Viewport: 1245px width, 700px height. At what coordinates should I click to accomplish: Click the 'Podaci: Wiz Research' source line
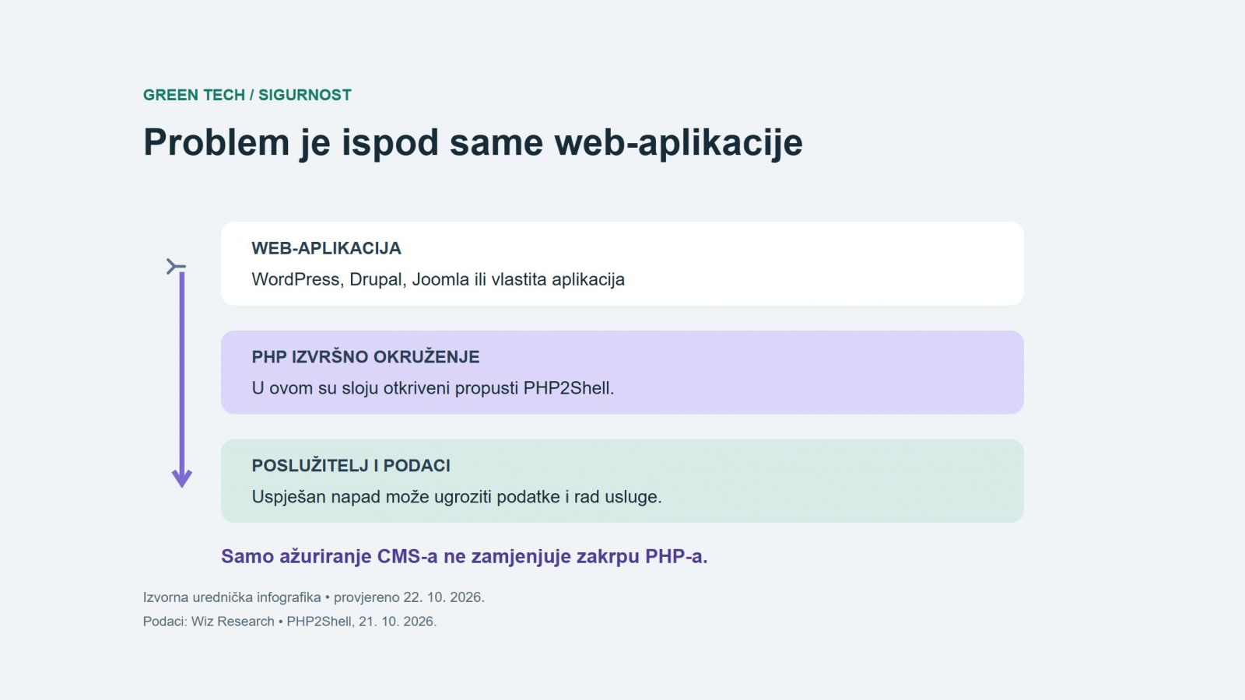pyautogui.click(x=289, y=621)
